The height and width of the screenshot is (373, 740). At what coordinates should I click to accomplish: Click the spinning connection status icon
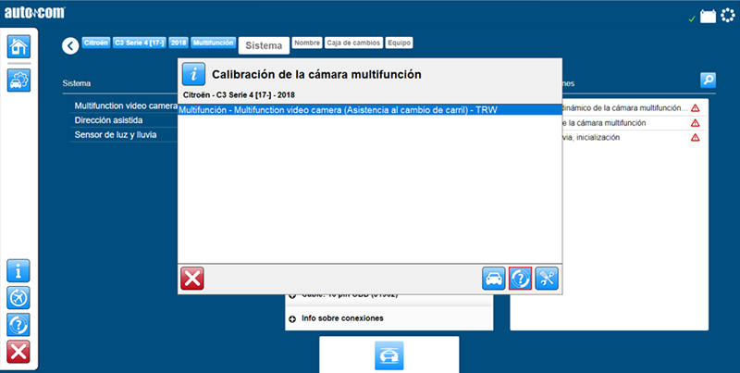pos(728,16)
